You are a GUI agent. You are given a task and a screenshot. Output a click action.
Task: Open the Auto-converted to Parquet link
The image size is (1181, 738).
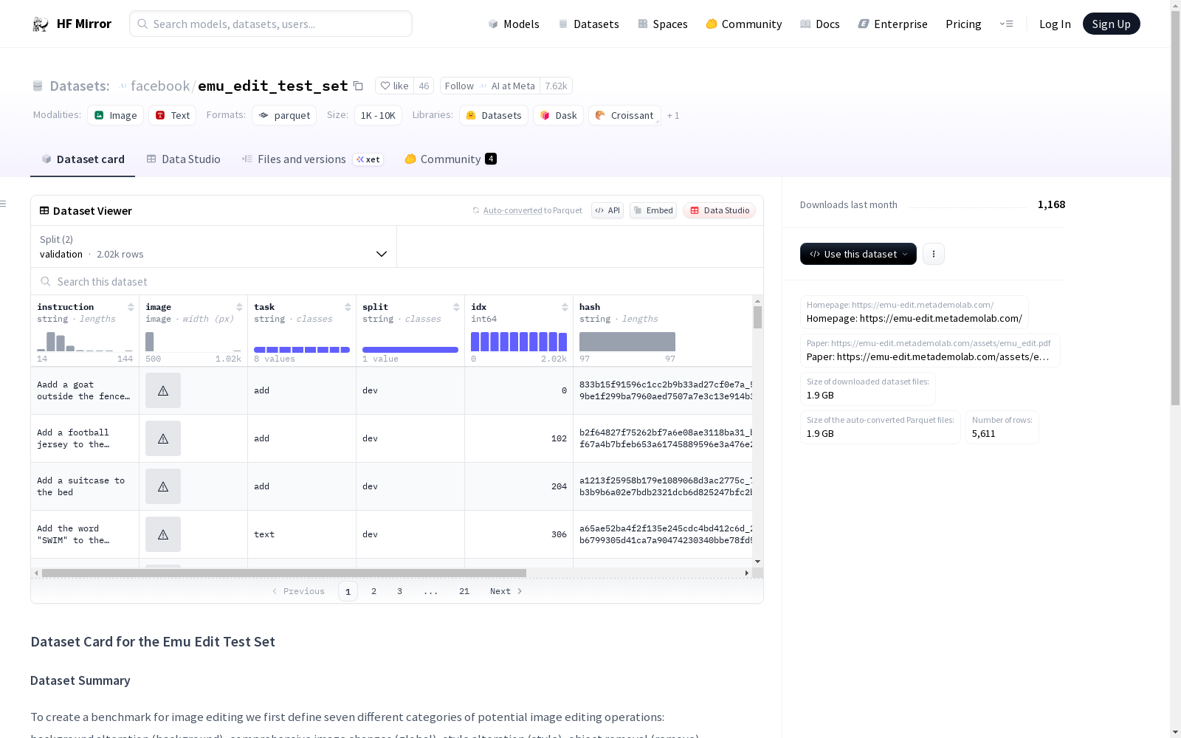pyautogui.click(x=532, y=210)
